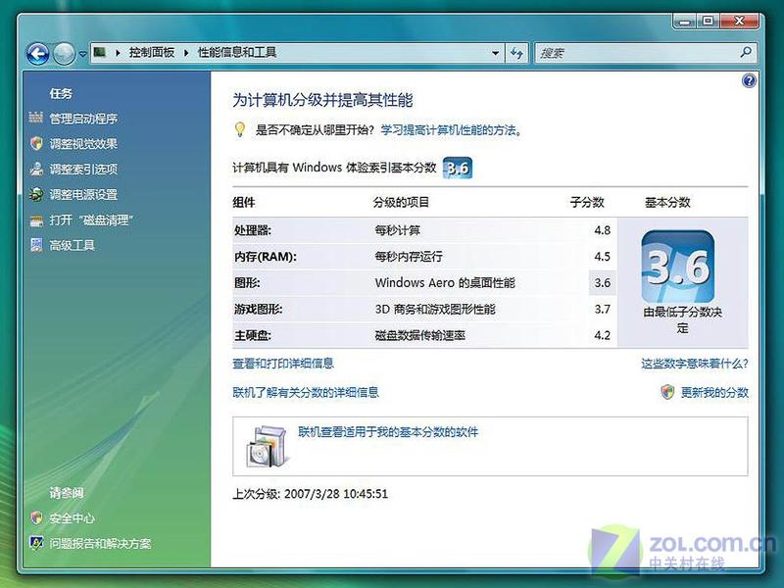Open help with the blue question icon

point(749,80)
